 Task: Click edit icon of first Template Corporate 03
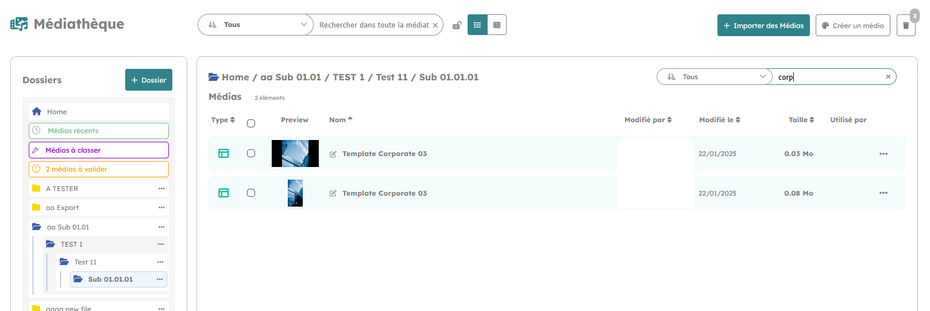coord(333,154)
